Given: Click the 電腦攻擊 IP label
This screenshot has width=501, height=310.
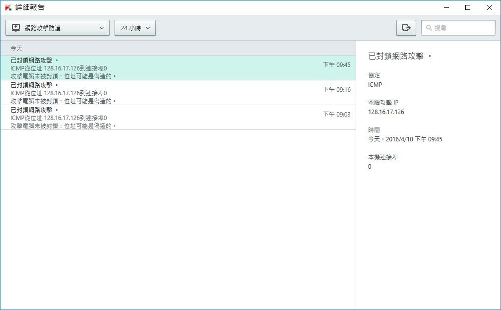Looking at the screenshot, I should click(x=383, y=103).
